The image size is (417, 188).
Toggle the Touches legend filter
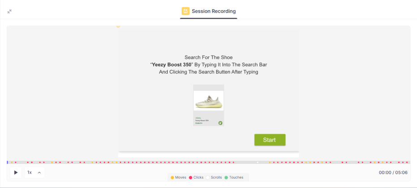click(x=234, y=177)
